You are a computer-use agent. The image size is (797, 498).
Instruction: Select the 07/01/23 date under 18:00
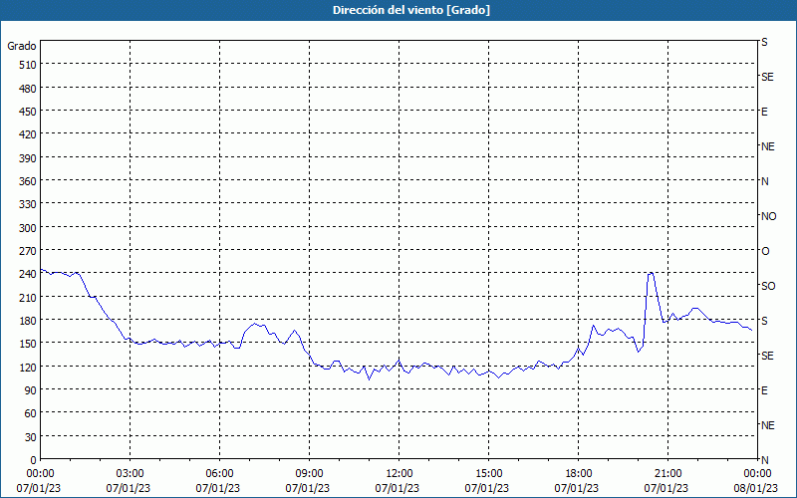point(577,488)
